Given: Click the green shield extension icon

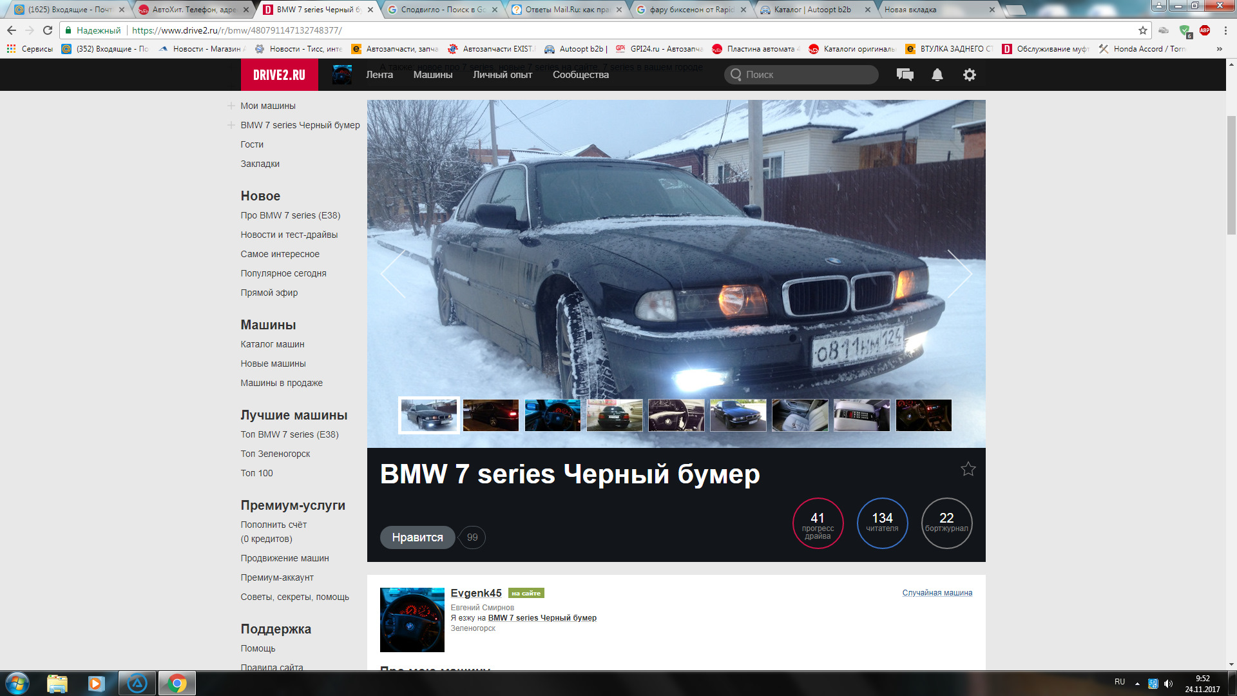Looking at the screenshot, I should click(x=1185, y=30).
